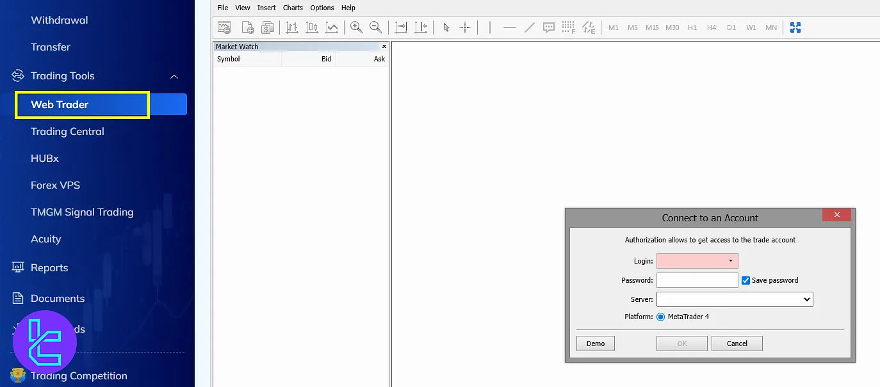Zoom out of the chart
The image size is (880, 387).
pyautogui.click(x=376, y=28)
